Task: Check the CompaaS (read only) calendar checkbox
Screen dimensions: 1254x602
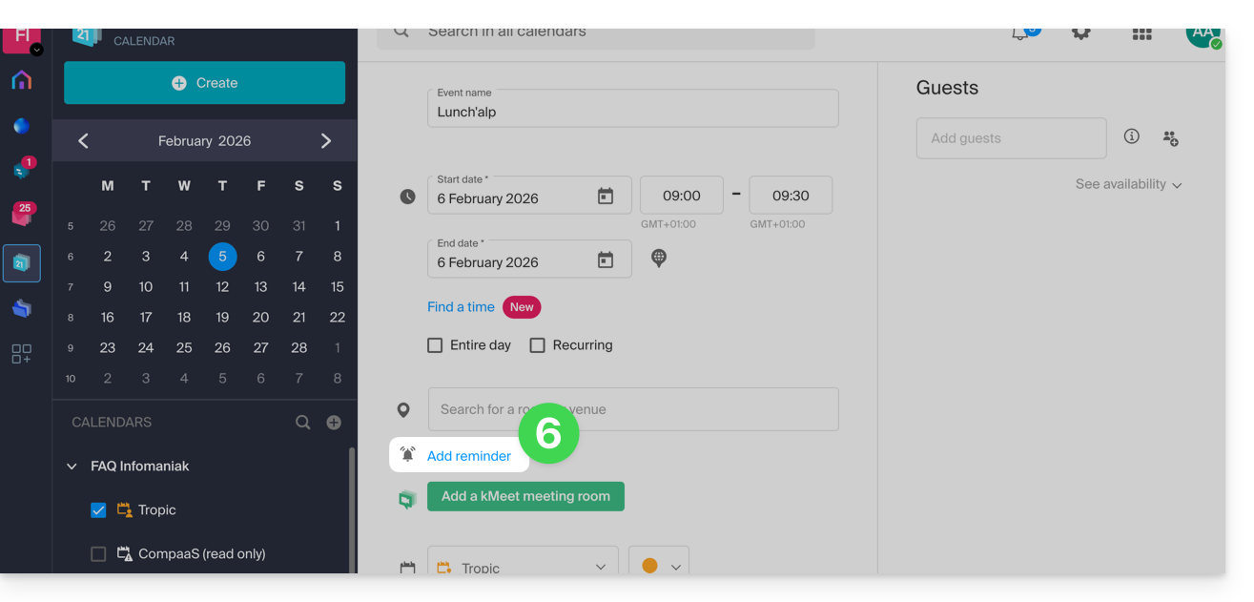Action: [x=98, y=554]
